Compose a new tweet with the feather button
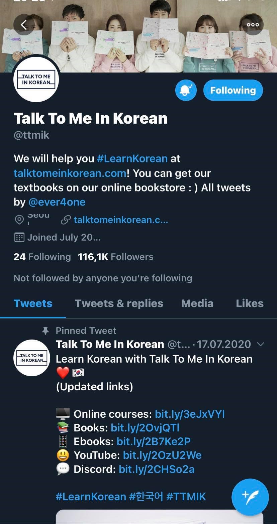Screen dimensions: 277x524 (250, 497)
